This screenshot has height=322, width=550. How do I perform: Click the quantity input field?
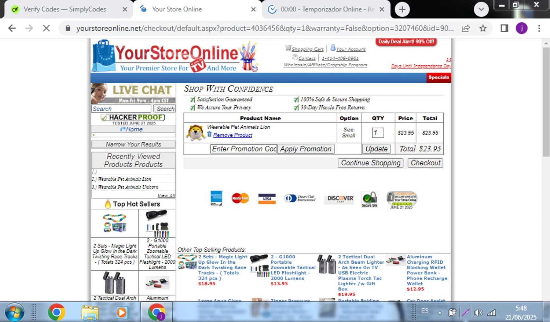[378, 132]
